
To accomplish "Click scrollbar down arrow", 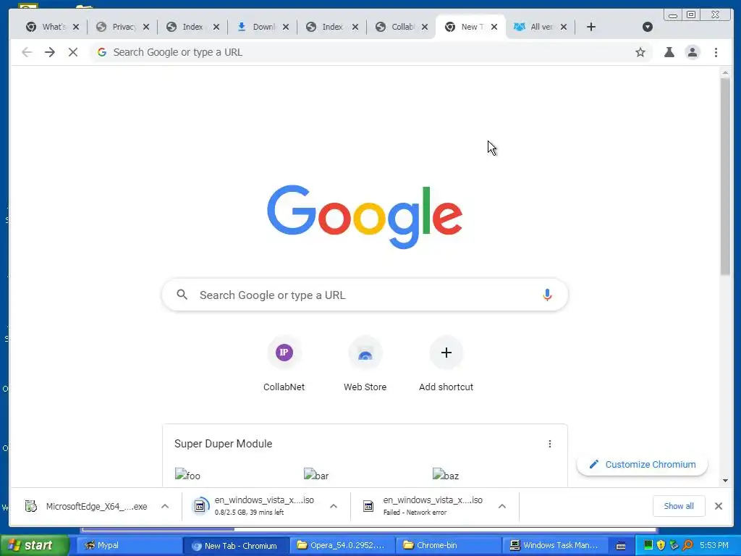I will (725, 481).
